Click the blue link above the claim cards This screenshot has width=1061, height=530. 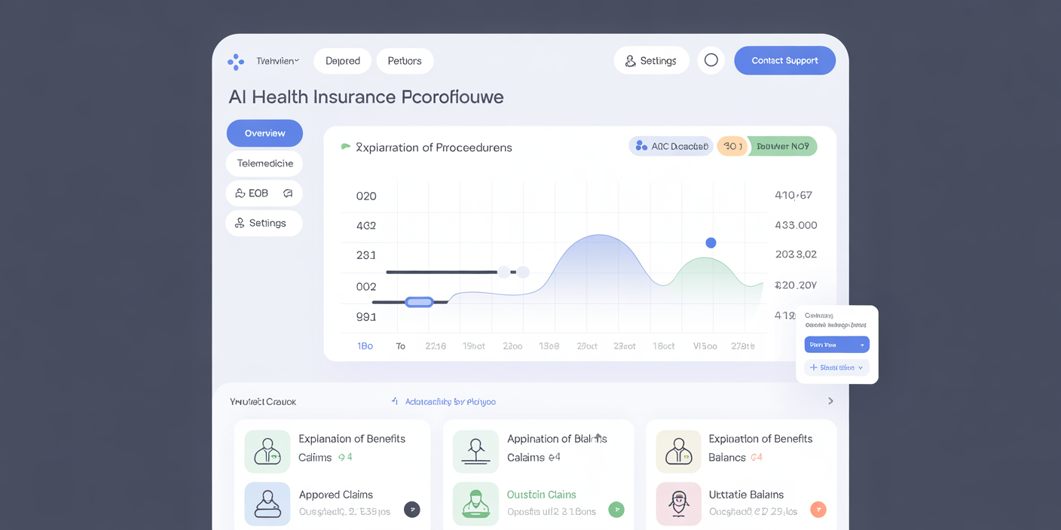tap(450, 402)
